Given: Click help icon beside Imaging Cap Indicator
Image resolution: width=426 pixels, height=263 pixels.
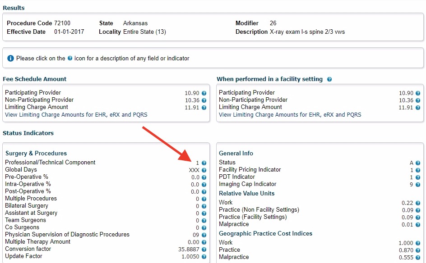Looking at the screenshot, I should (x=418, y=185).
